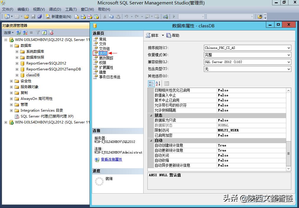Collapse the 状态 category in options grid
The height and width of the screenshot is (208, 299).
pyautogui.click(x=151, y=115)
